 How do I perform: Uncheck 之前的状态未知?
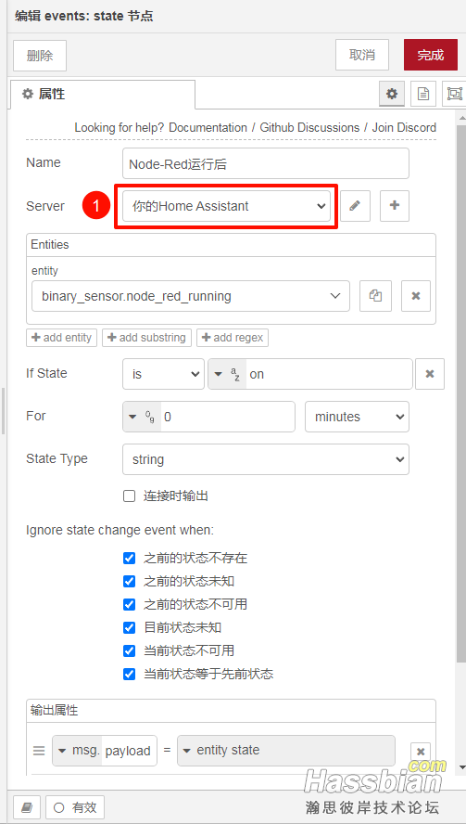(129, 581)
